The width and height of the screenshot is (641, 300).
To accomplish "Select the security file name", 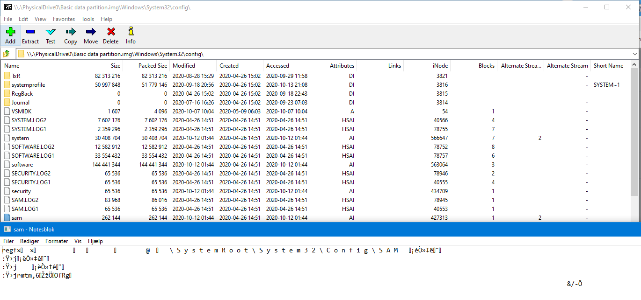I will click(x=21, y=191).
